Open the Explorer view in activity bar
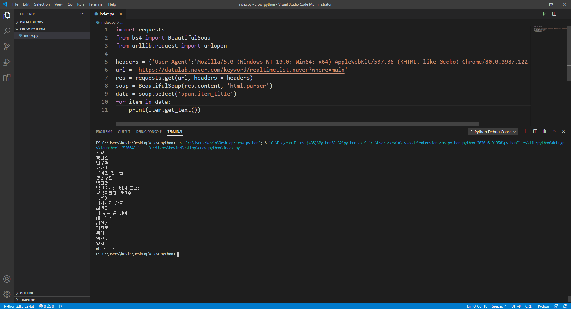 click(x=7, y=15)
